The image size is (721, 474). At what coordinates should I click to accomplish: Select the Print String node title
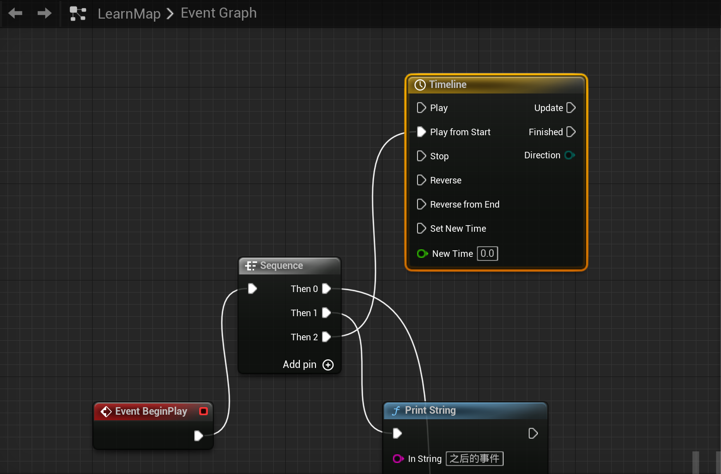click(x=431, y=410)
